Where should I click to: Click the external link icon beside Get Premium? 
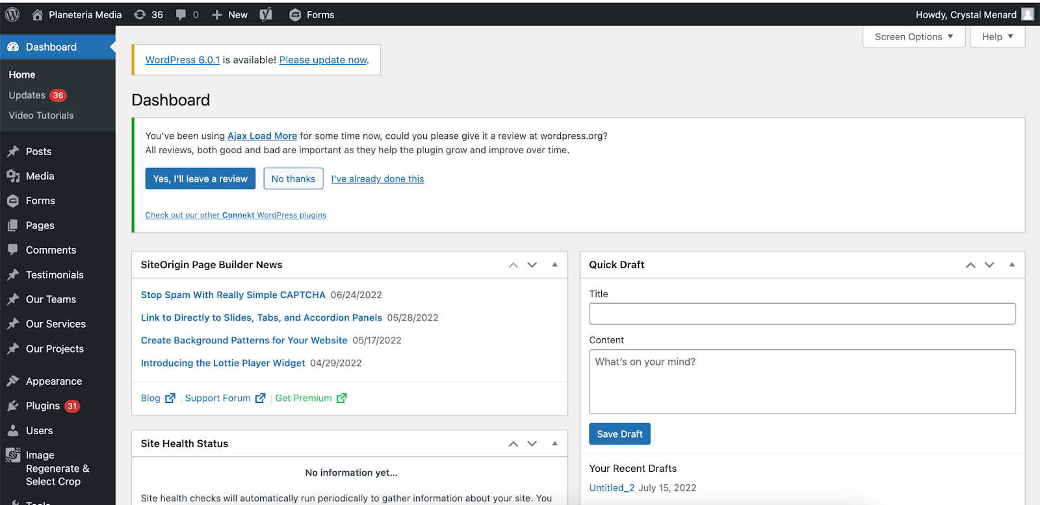[342, 398]
